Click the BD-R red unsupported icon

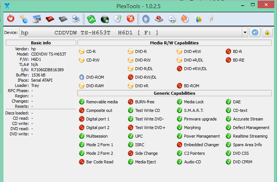(228, 51)
